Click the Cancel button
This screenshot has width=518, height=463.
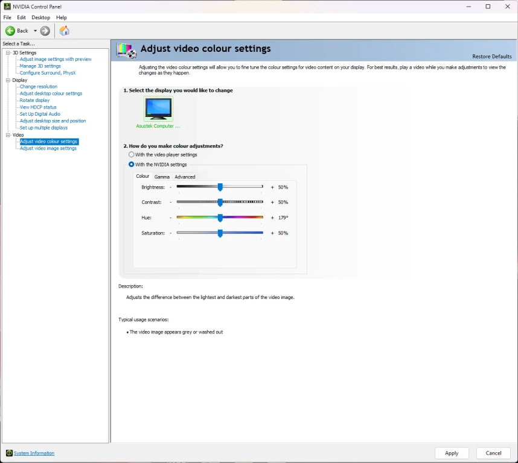pyautogui.click(x=493, y=453)
